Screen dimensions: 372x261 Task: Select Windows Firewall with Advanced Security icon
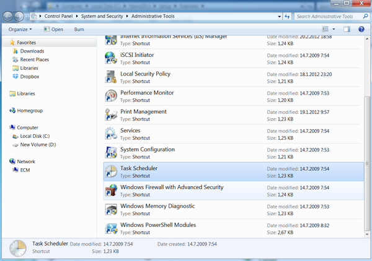[x=111, y=190]
